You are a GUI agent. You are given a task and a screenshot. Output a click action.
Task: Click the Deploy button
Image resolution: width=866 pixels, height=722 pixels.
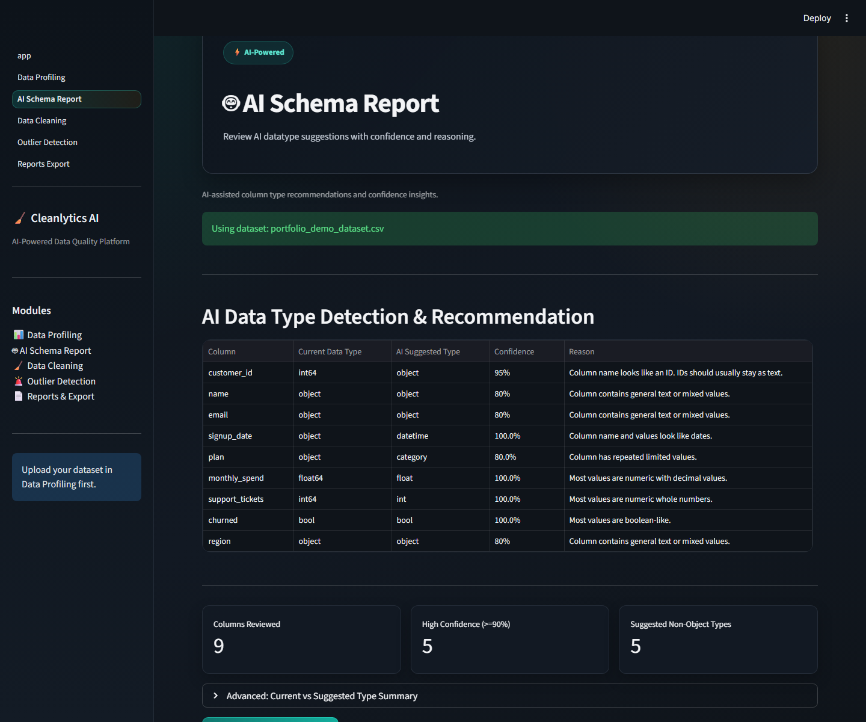817,18
